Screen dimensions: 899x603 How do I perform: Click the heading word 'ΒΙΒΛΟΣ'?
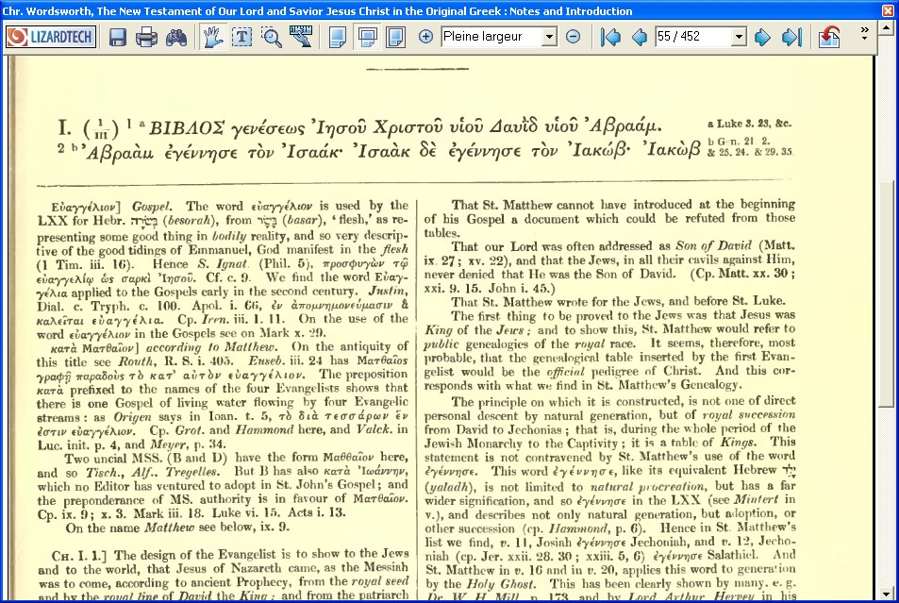(187, 127)
